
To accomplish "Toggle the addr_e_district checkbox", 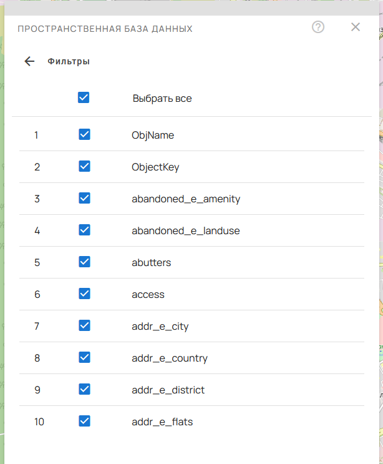I will click(x=85, y=389).
